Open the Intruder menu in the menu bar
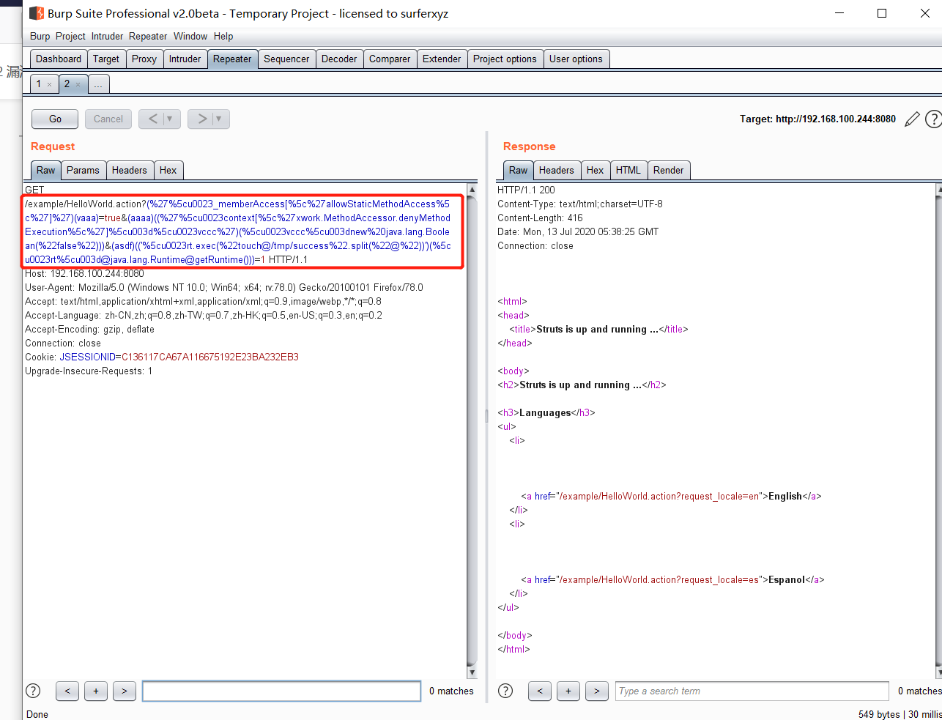This screenshot has height=720, width=942. coord(108,36)
